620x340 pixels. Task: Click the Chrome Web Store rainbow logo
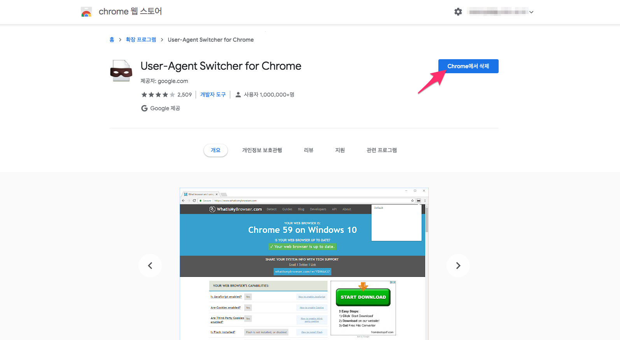pos(86,12)
